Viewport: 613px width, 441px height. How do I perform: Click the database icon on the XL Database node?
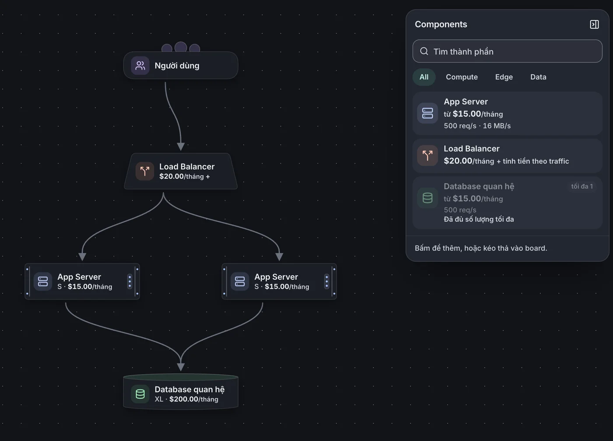(x=140, y=394)
